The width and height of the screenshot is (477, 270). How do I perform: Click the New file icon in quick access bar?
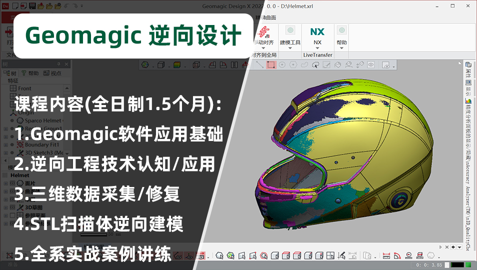point(15,6)
